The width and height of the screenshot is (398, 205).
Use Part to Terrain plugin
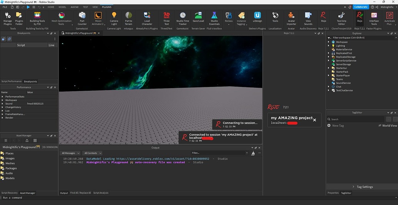tap(128, 18)
